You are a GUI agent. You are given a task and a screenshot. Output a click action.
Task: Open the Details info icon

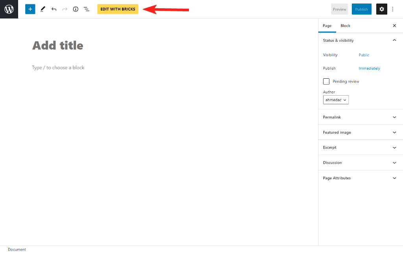click(x=76, y=9)
